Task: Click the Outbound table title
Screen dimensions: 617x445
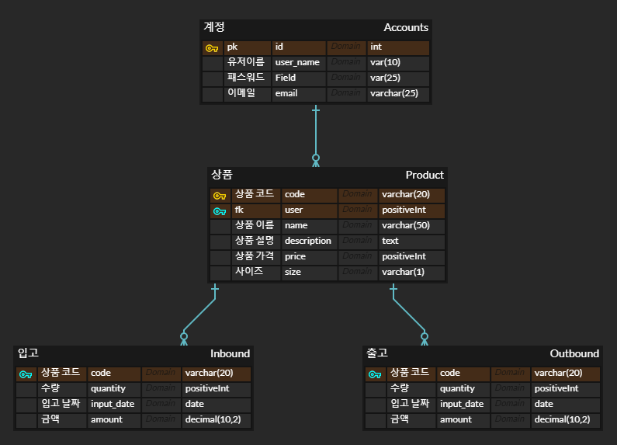Action: pyautogui.click(x=574, y=353)
